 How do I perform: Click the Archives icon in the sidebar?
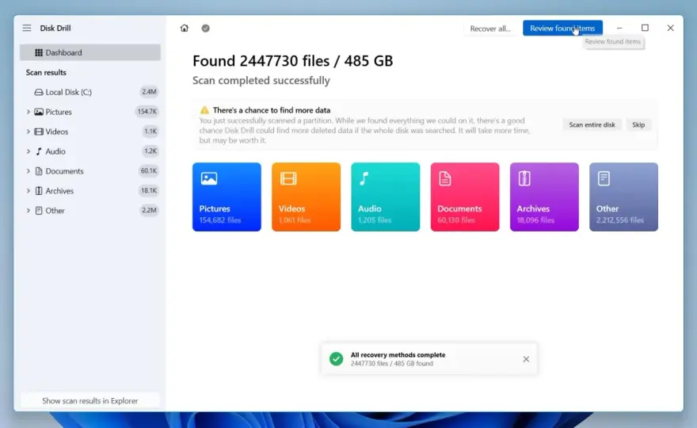(x=39, y=191)
